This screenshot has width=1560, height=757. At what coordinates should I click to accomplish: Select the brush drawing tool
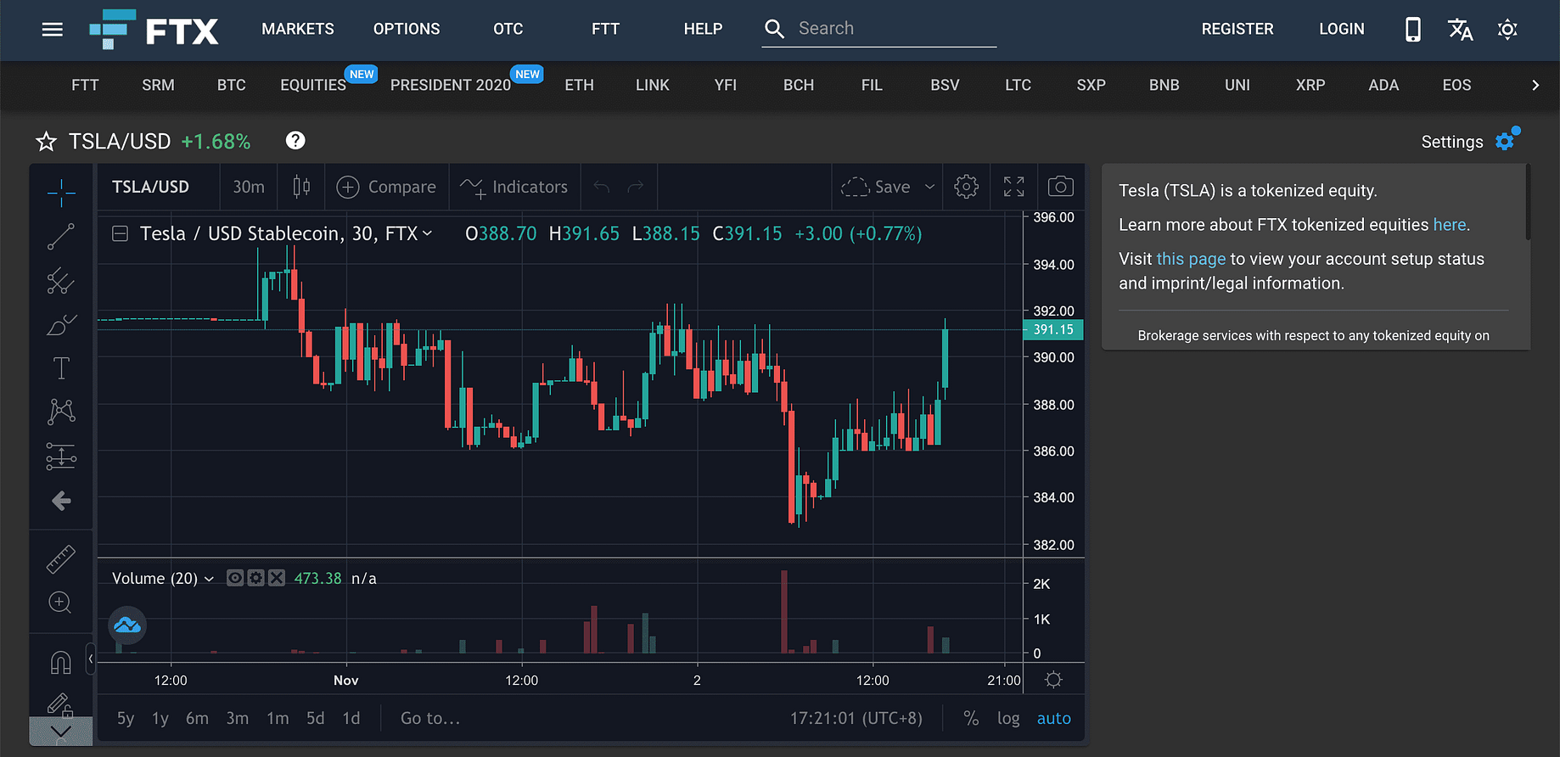pos(61,325)
